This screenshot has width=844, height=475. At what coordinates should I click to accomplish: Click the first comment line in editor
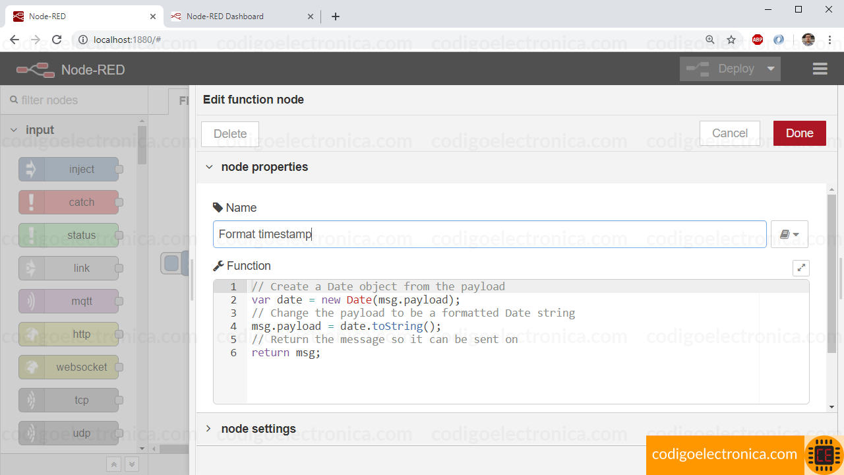point(378,286)
